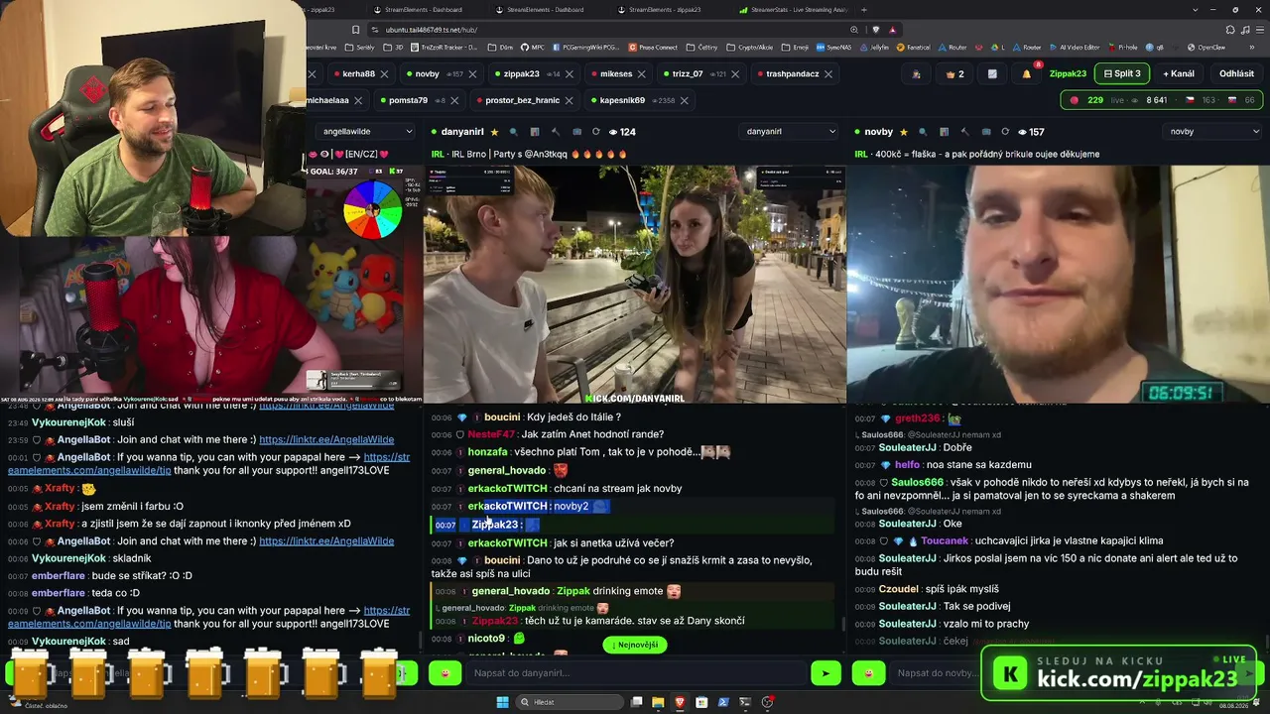Click the Brave Shields icon in address bar
Image resolution: width=1270 pixels, height=714 pixels.
[x=875, y=30]
